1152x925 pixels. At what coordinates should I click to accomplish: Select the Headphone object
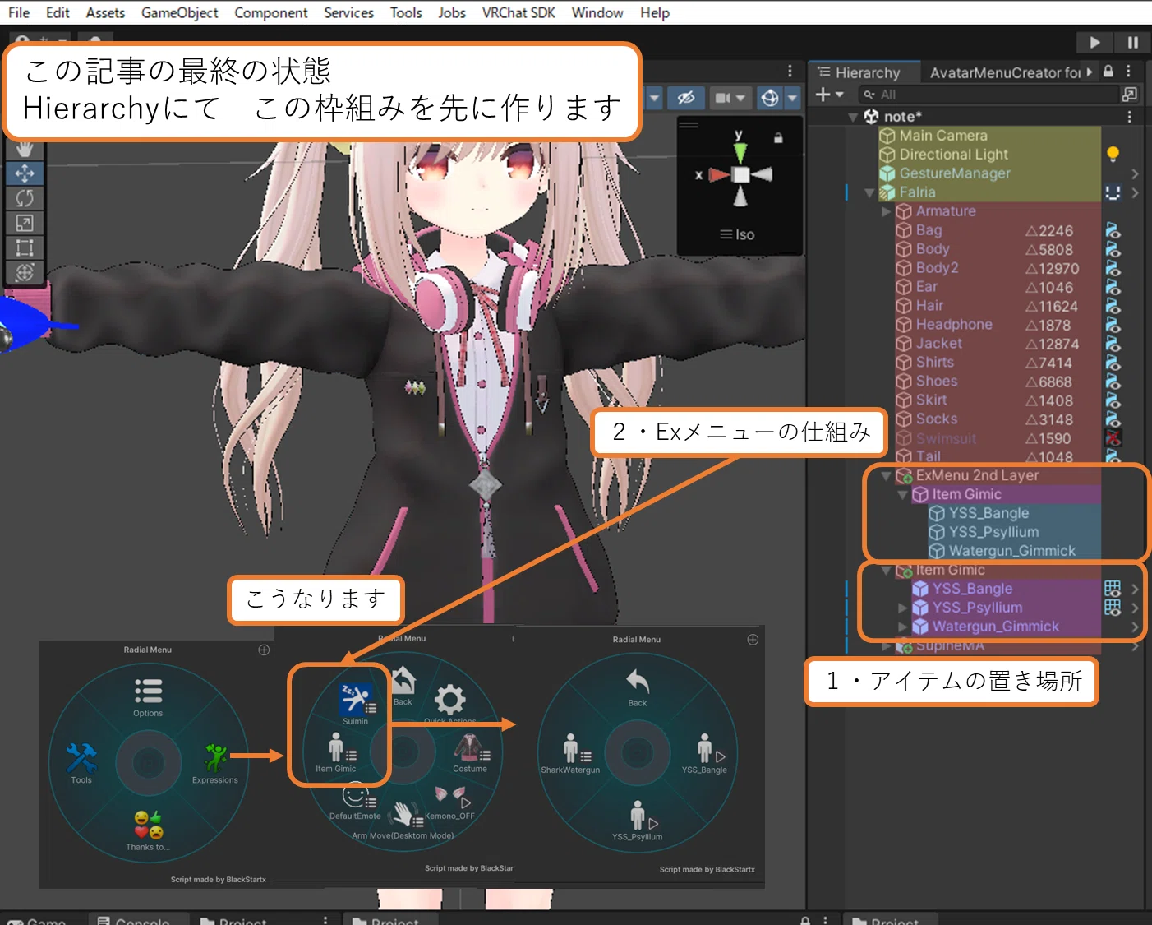coord(953,325)
